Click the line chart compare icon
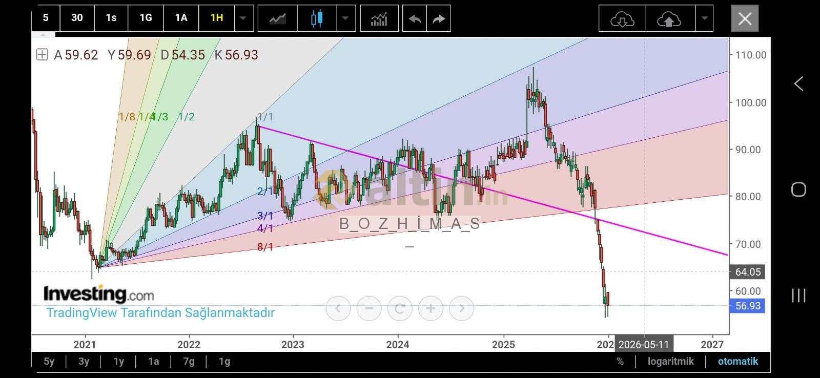The image size is (820, 378). (x=278, y=19)
